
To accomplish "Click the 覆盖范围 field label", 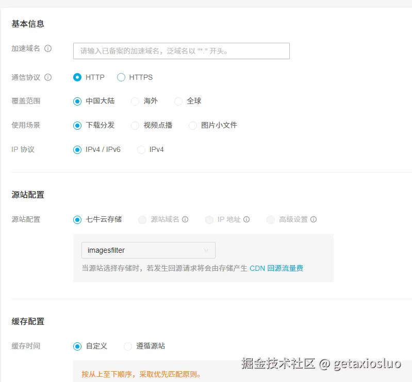I will tap(26, 101).
